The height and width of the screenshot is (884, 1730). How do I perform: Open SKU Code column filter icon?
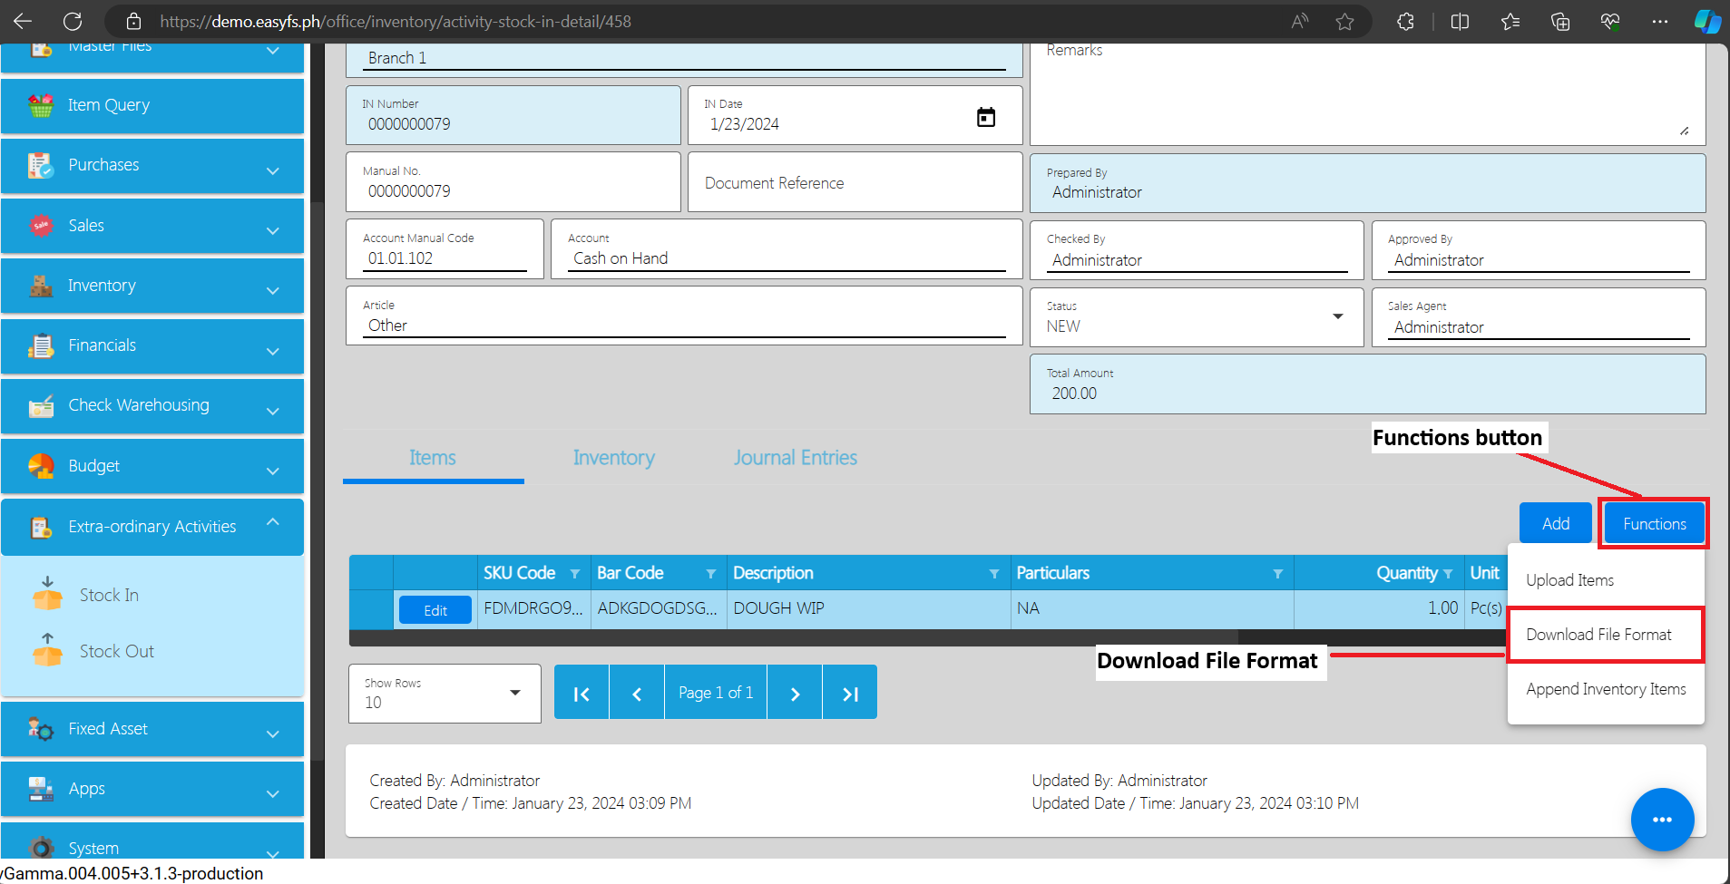coord(574,574)
